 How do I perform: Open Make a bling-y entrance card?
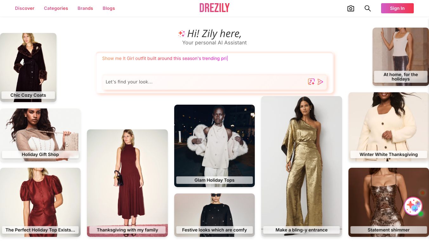[x=301, y=166]
